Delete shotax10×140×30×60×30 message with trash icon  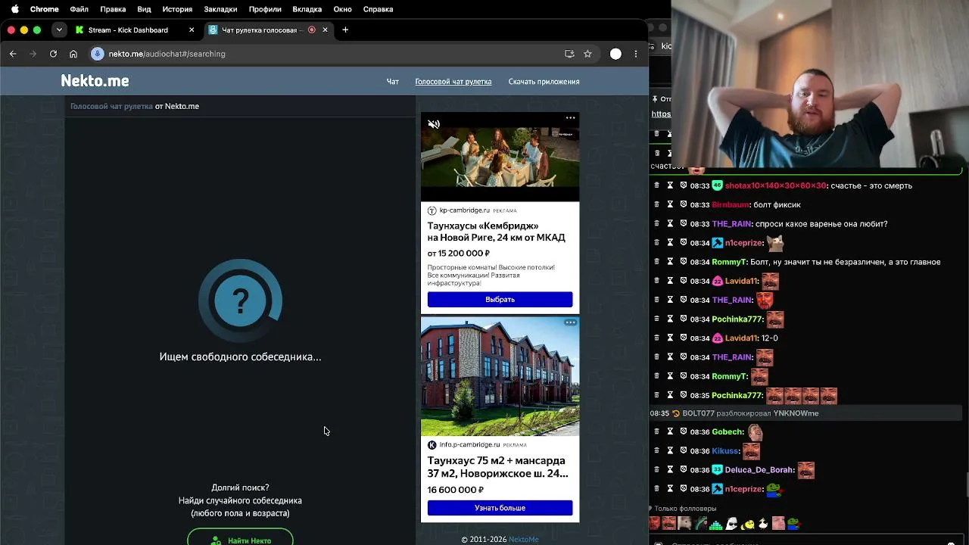(656, 185)
